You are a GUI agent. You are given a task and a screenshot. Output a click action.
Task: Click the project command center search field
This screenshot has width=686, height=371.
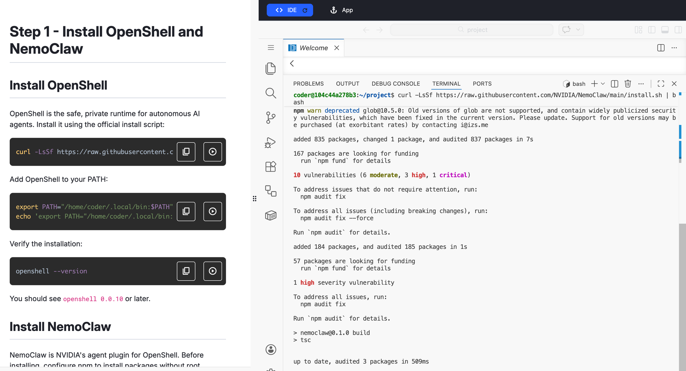(x=472, y=30)
